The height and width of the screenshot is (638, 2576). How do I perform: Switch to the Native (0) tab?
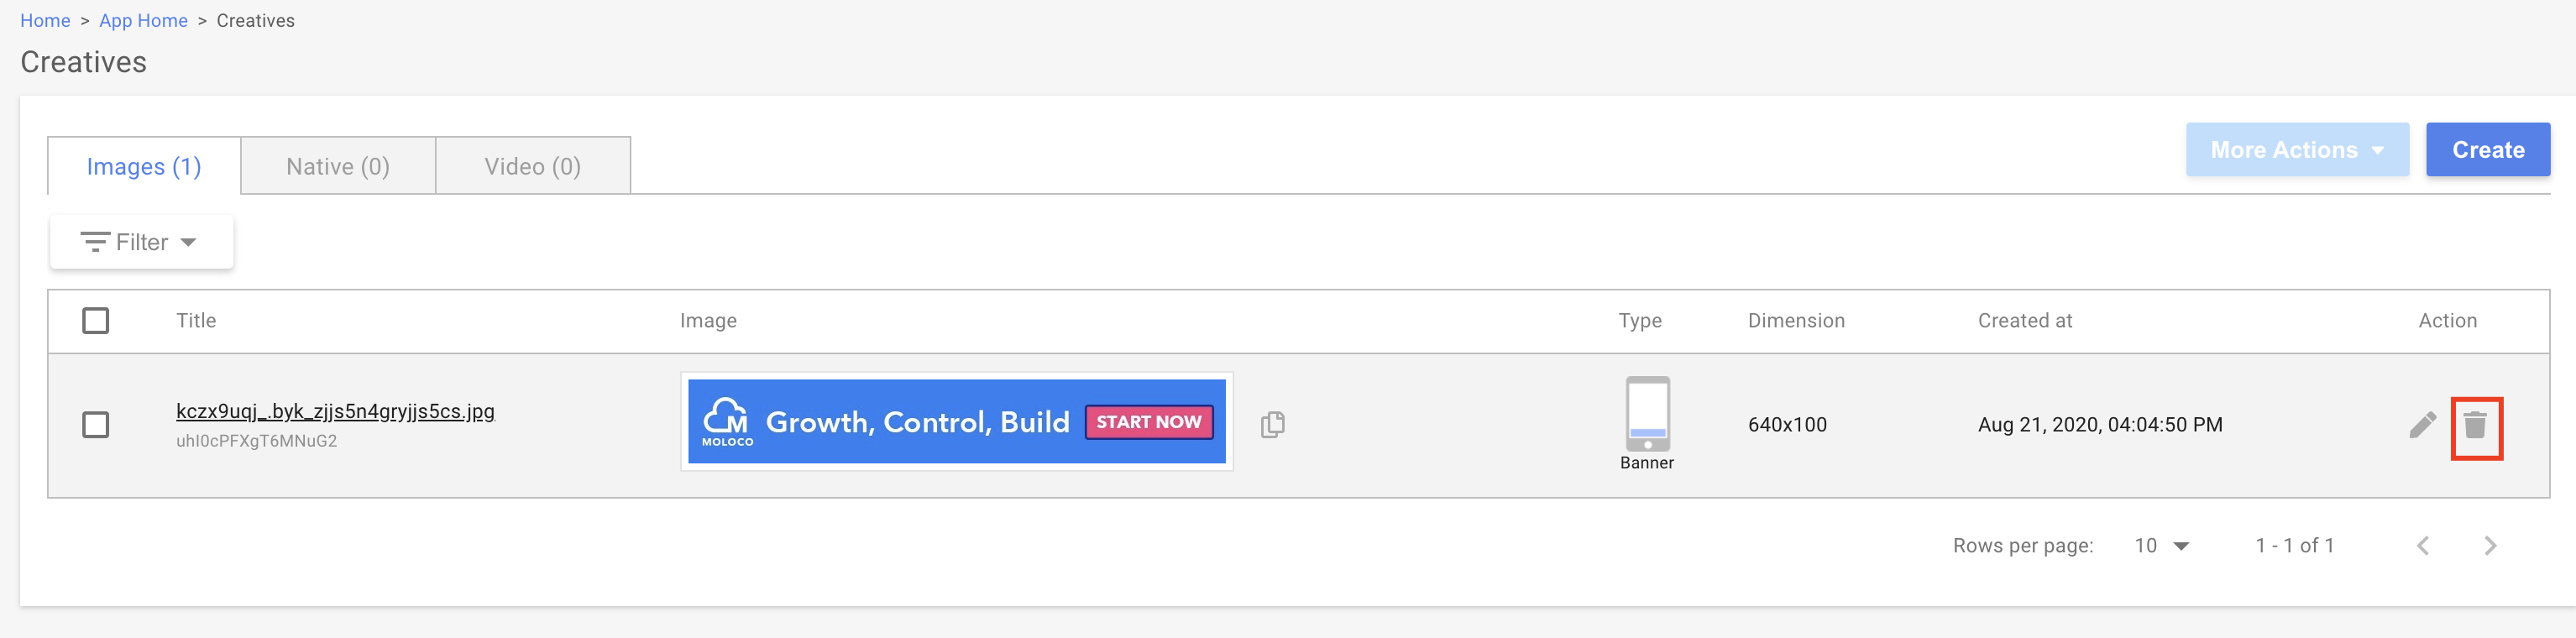coord(338,166)
